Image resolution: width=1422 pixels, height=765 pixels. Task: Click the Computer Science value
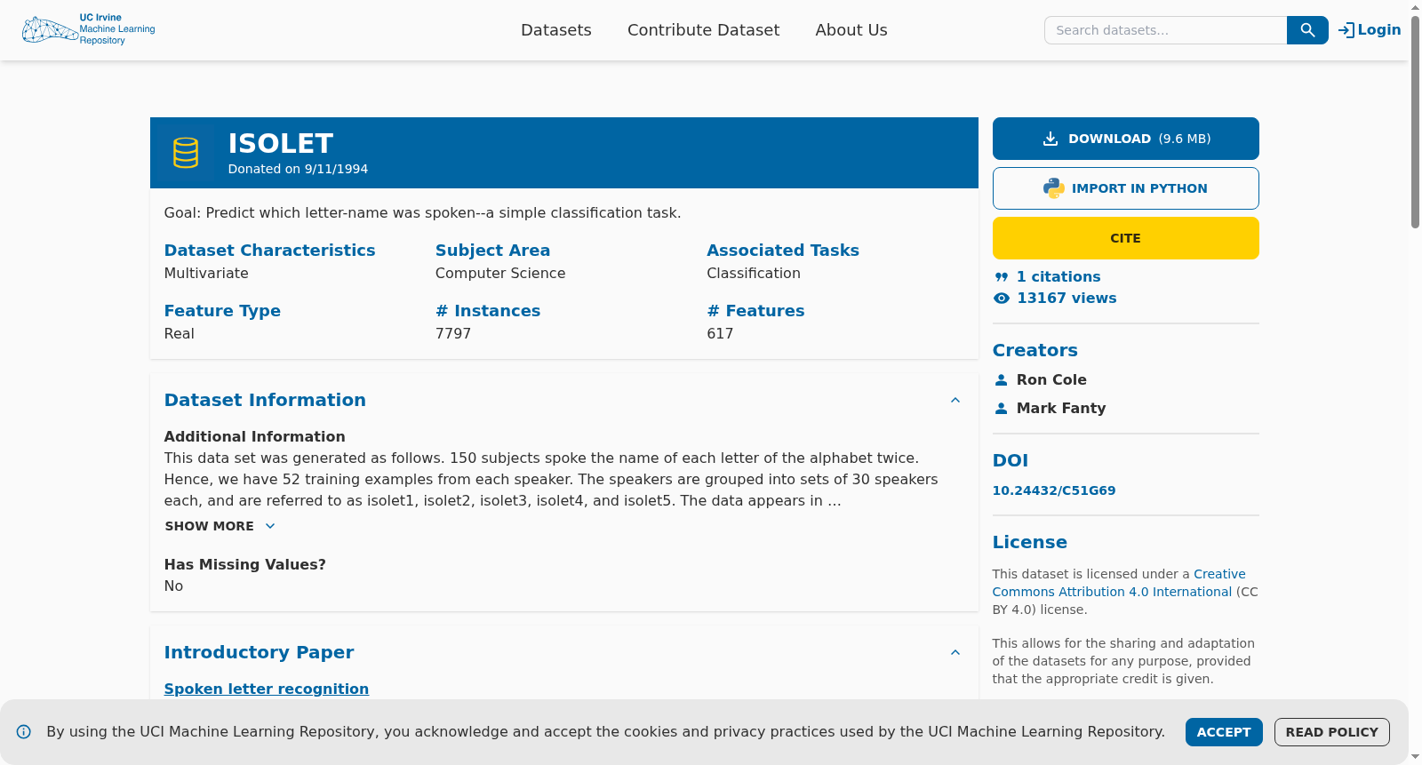tap(500, 274)
